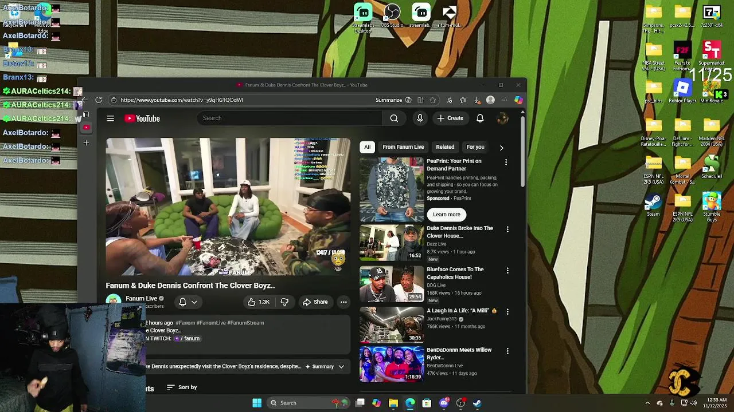Select the For you filter chip
The width and height of the screenshot is (734, 412).
(x=475, y=147)
